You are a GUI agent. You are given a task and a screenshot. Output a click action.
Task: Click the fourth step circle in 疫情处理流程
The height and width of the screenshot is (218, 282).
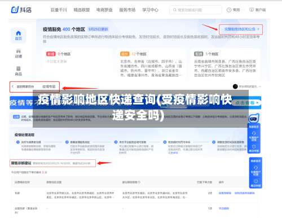pos(165,142)
